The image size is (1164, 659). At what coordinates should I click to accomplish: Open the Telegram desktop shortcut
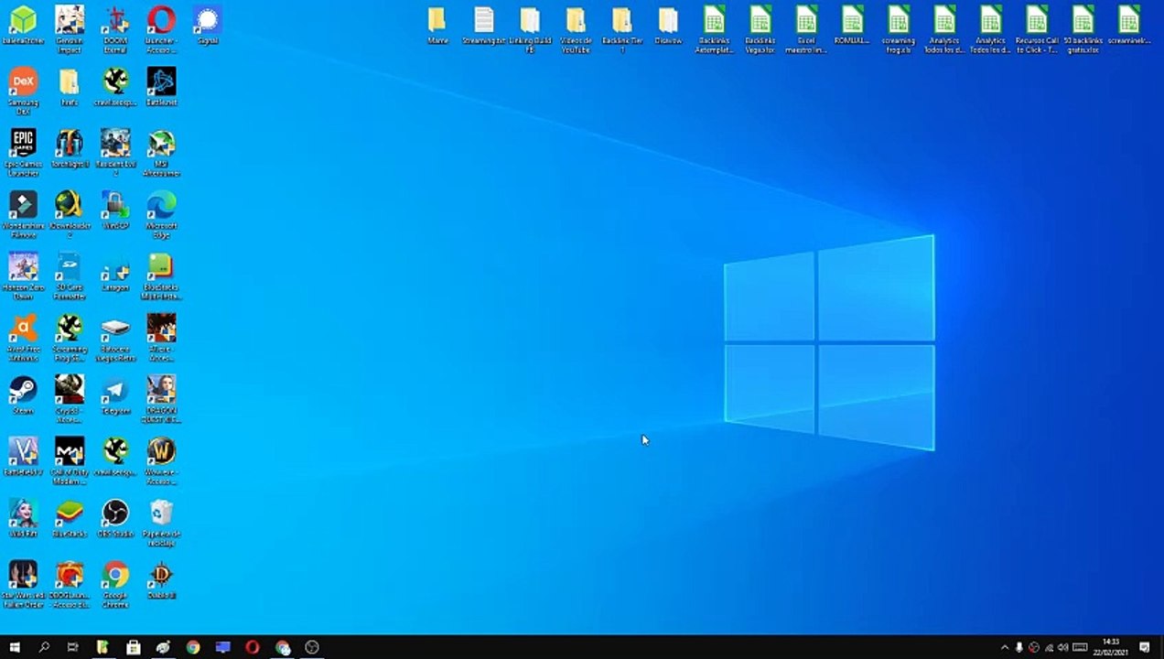point(115,394)
